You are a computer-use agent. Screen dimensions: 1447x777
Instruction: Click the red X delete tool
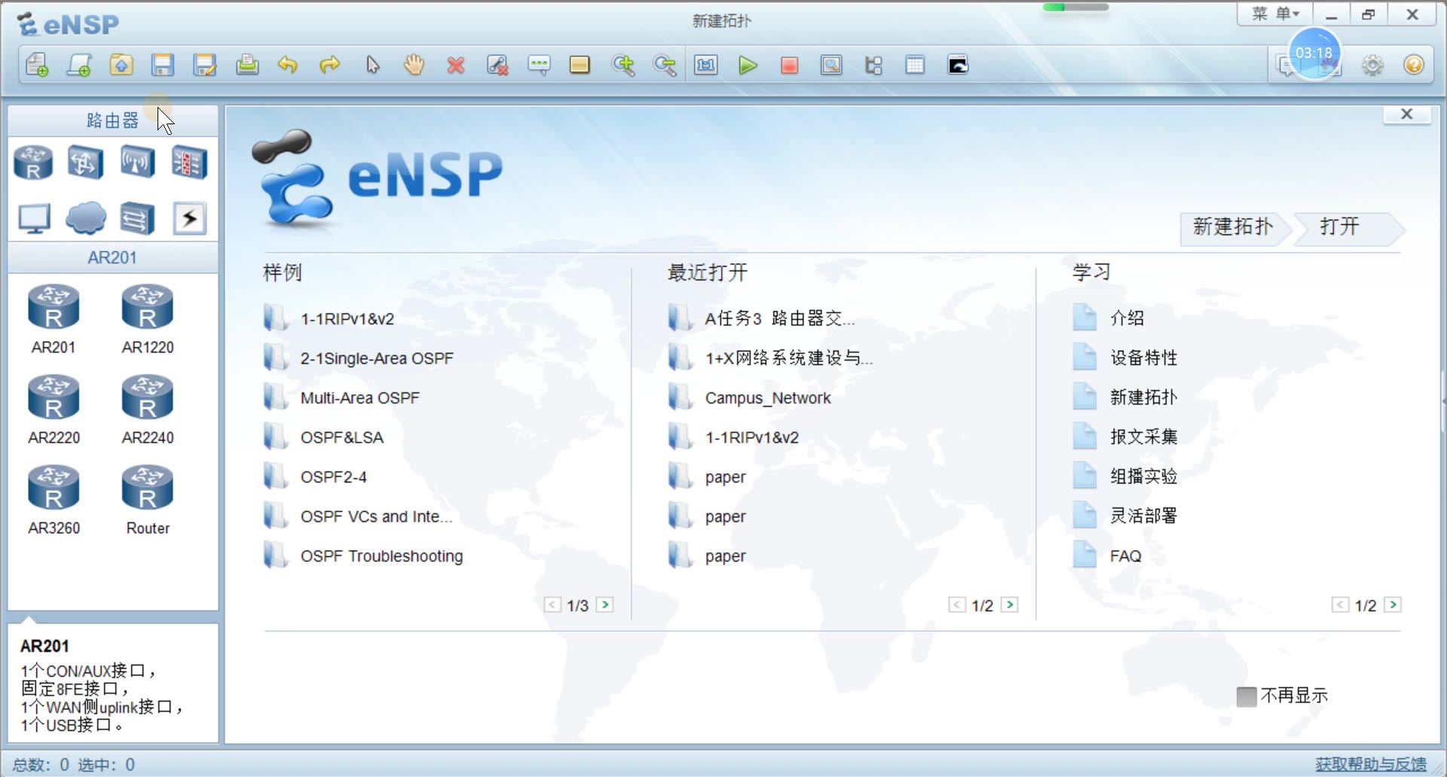point(455,66)
